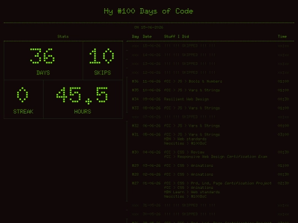Click the 'Time' column header

pos(282,36)
